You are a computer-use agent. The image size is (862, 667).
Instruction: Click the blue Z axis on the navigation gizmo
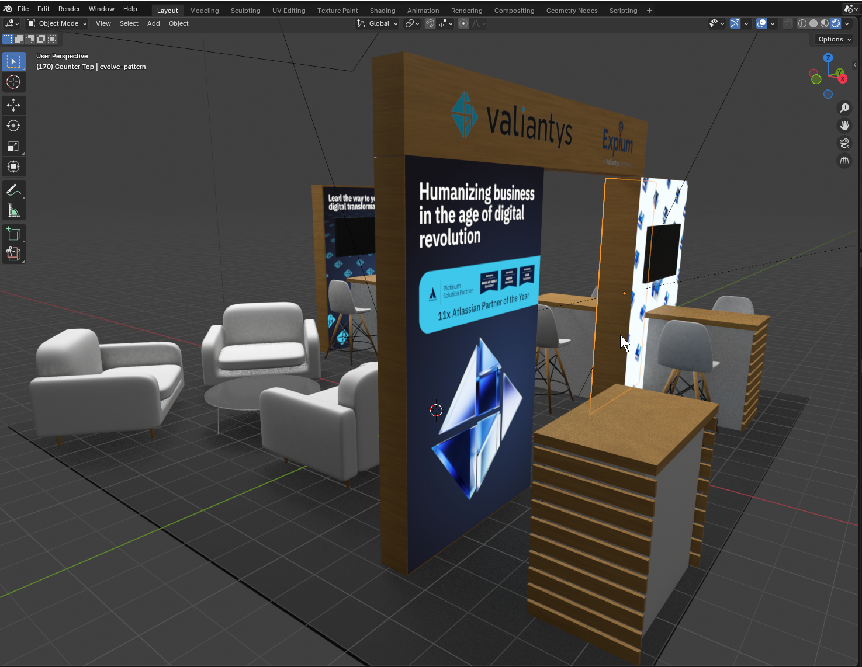tap(828, 58)
